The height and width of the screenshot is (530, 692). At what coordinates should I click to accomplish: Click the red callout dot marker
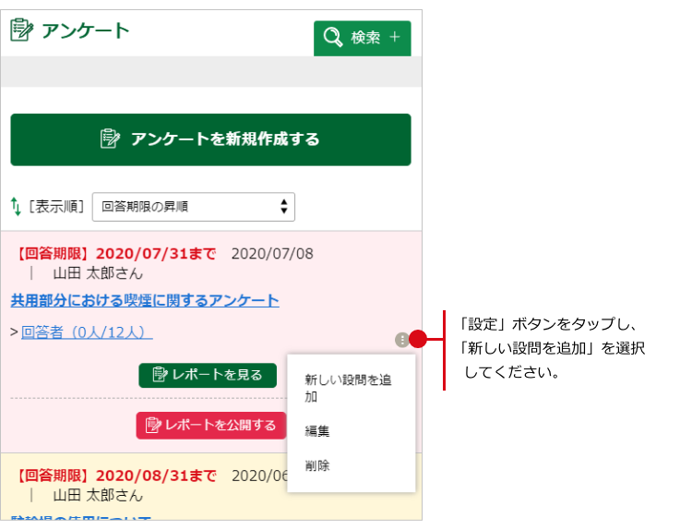417,339
